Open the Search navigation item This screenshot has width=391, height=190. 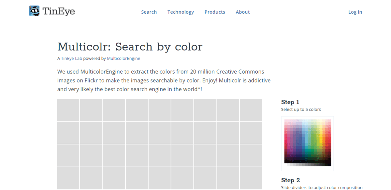[149, 12]
